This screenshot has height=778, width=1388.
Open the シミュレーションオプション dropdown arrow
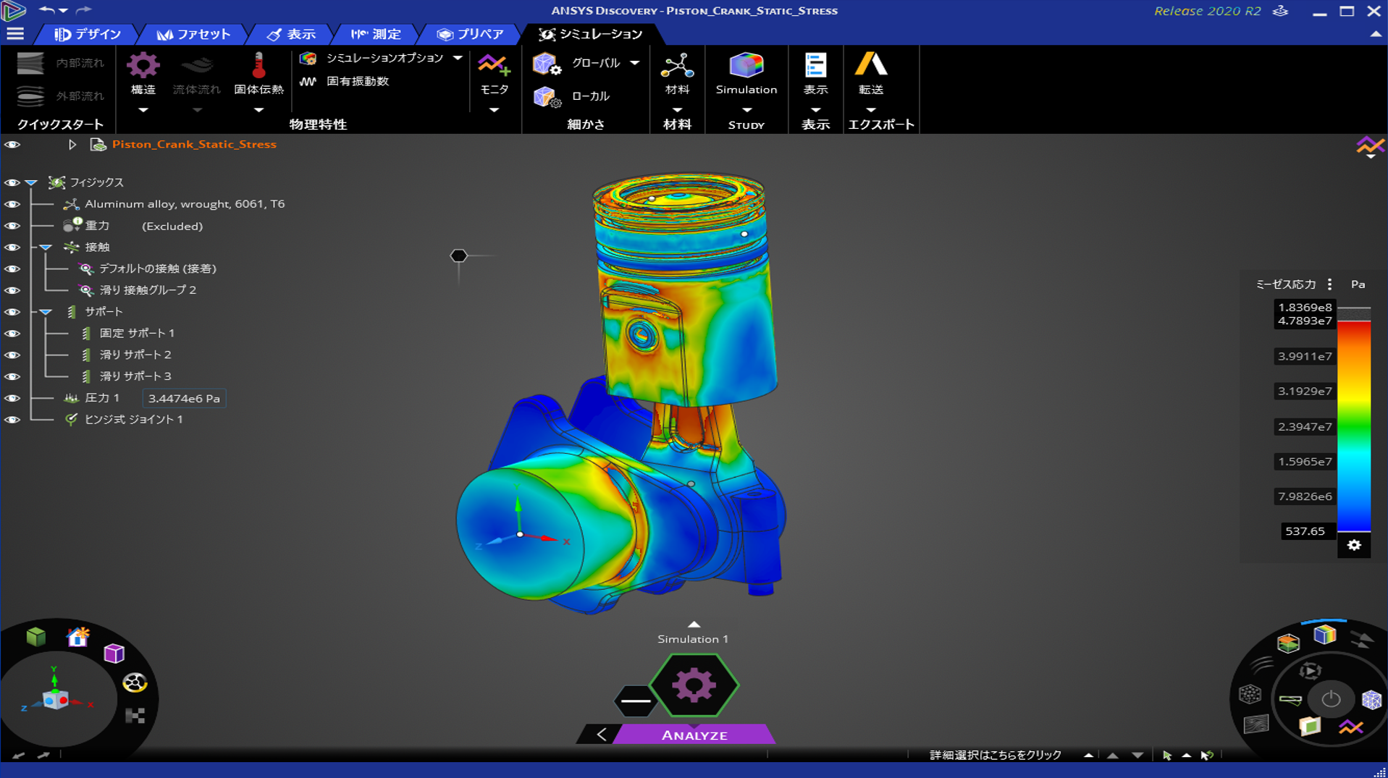click(458, 58)
